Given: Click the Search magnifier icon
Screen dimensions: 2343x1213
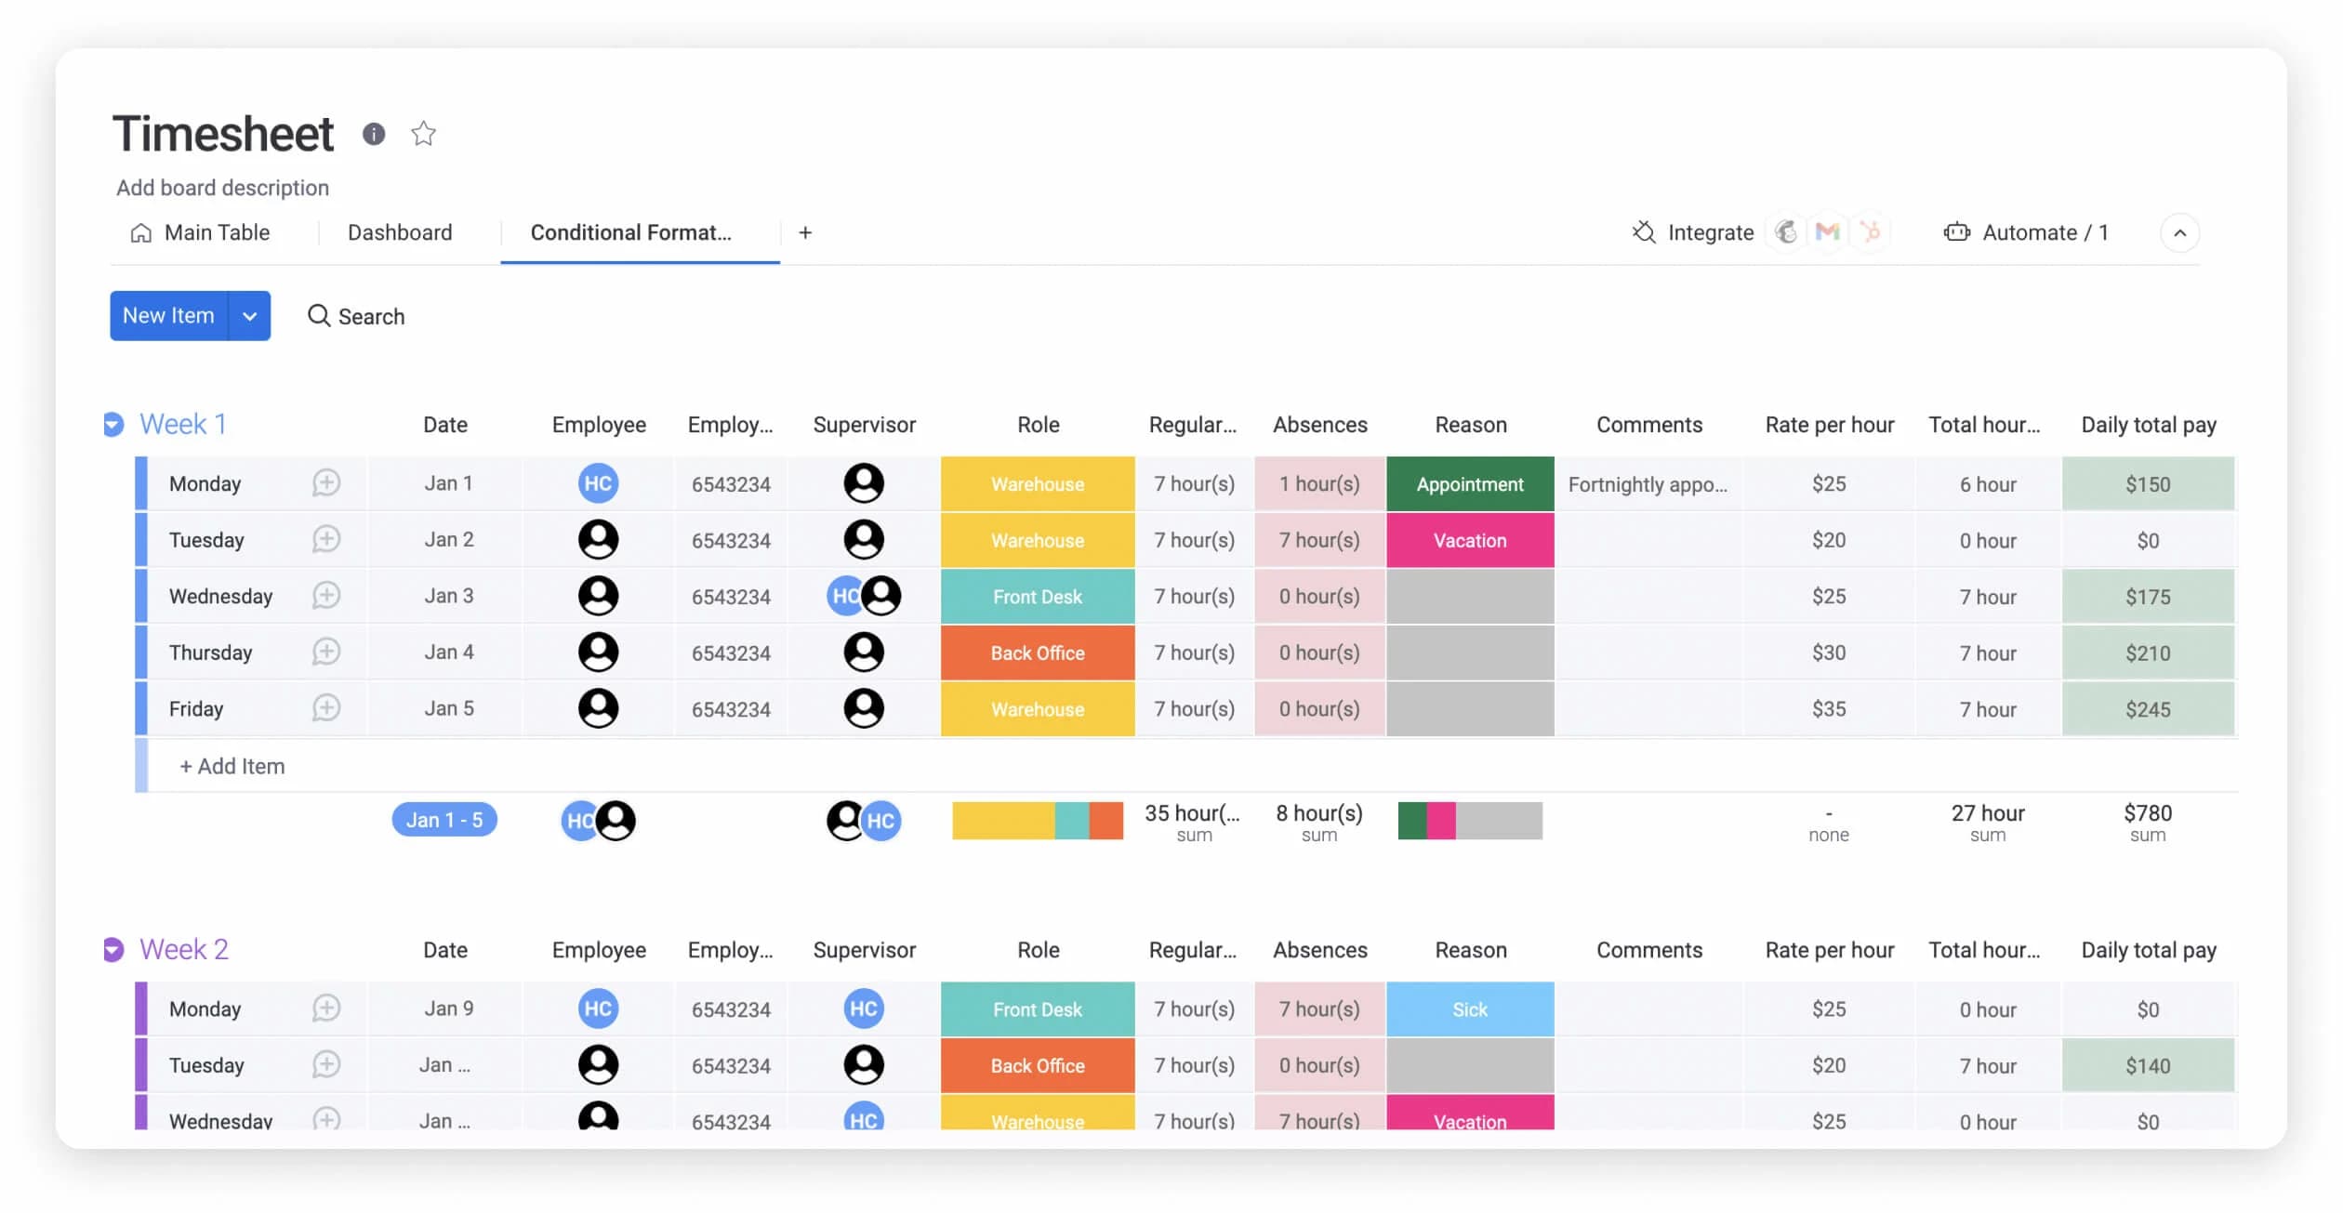Looking at the screenshot, I should click(319, 316).
